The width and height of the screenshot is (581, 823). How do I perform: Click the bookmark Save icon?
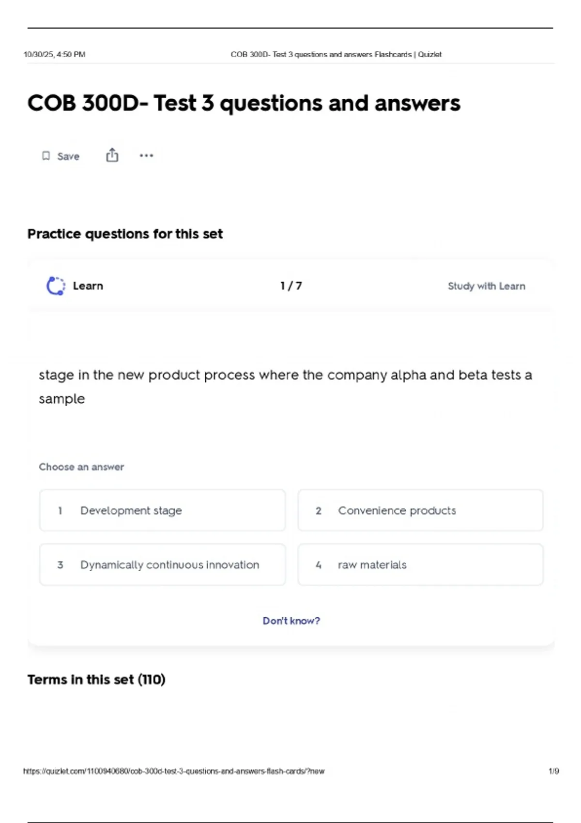(46, 156)
